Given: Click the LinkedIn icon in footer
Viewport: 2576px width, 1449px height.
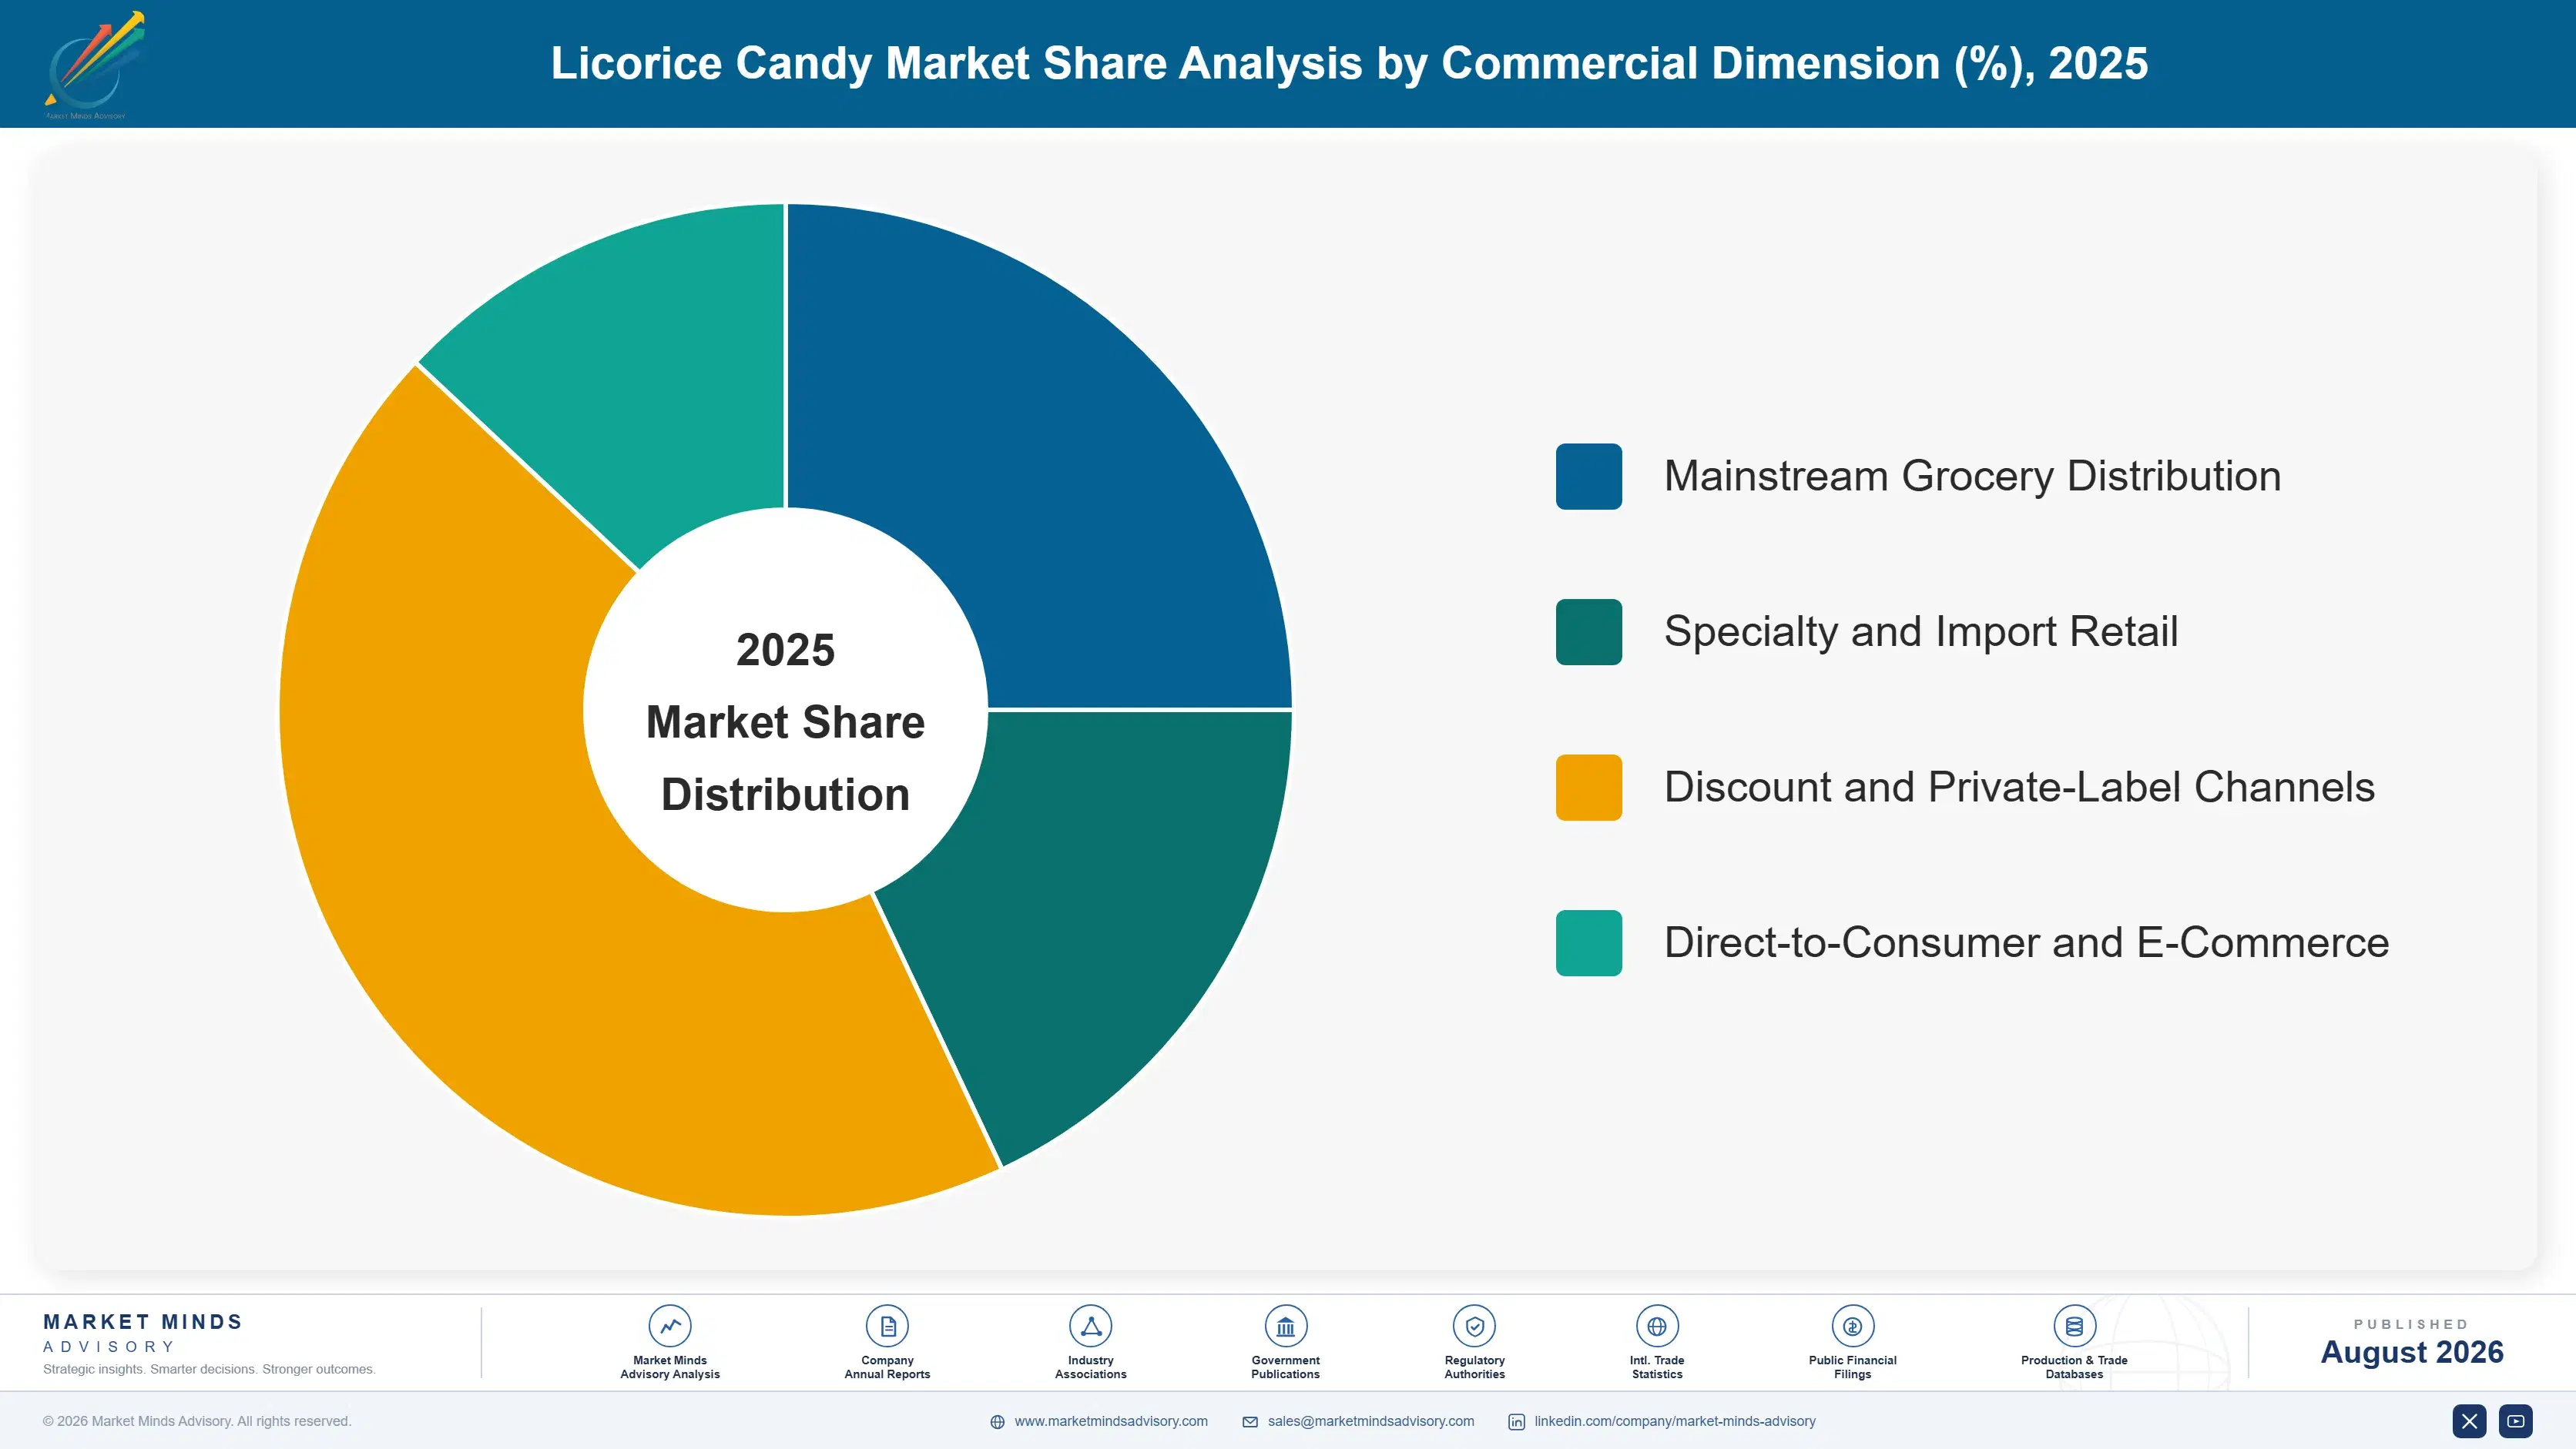Looking at the screenshot, I should [x=1516, y=1422].
